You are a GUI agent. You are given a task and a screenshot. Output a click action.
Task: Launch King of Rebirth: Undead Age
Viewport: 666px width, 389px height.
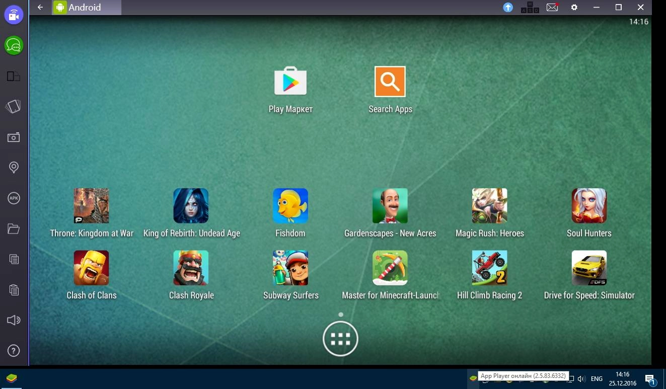[191, 205]
